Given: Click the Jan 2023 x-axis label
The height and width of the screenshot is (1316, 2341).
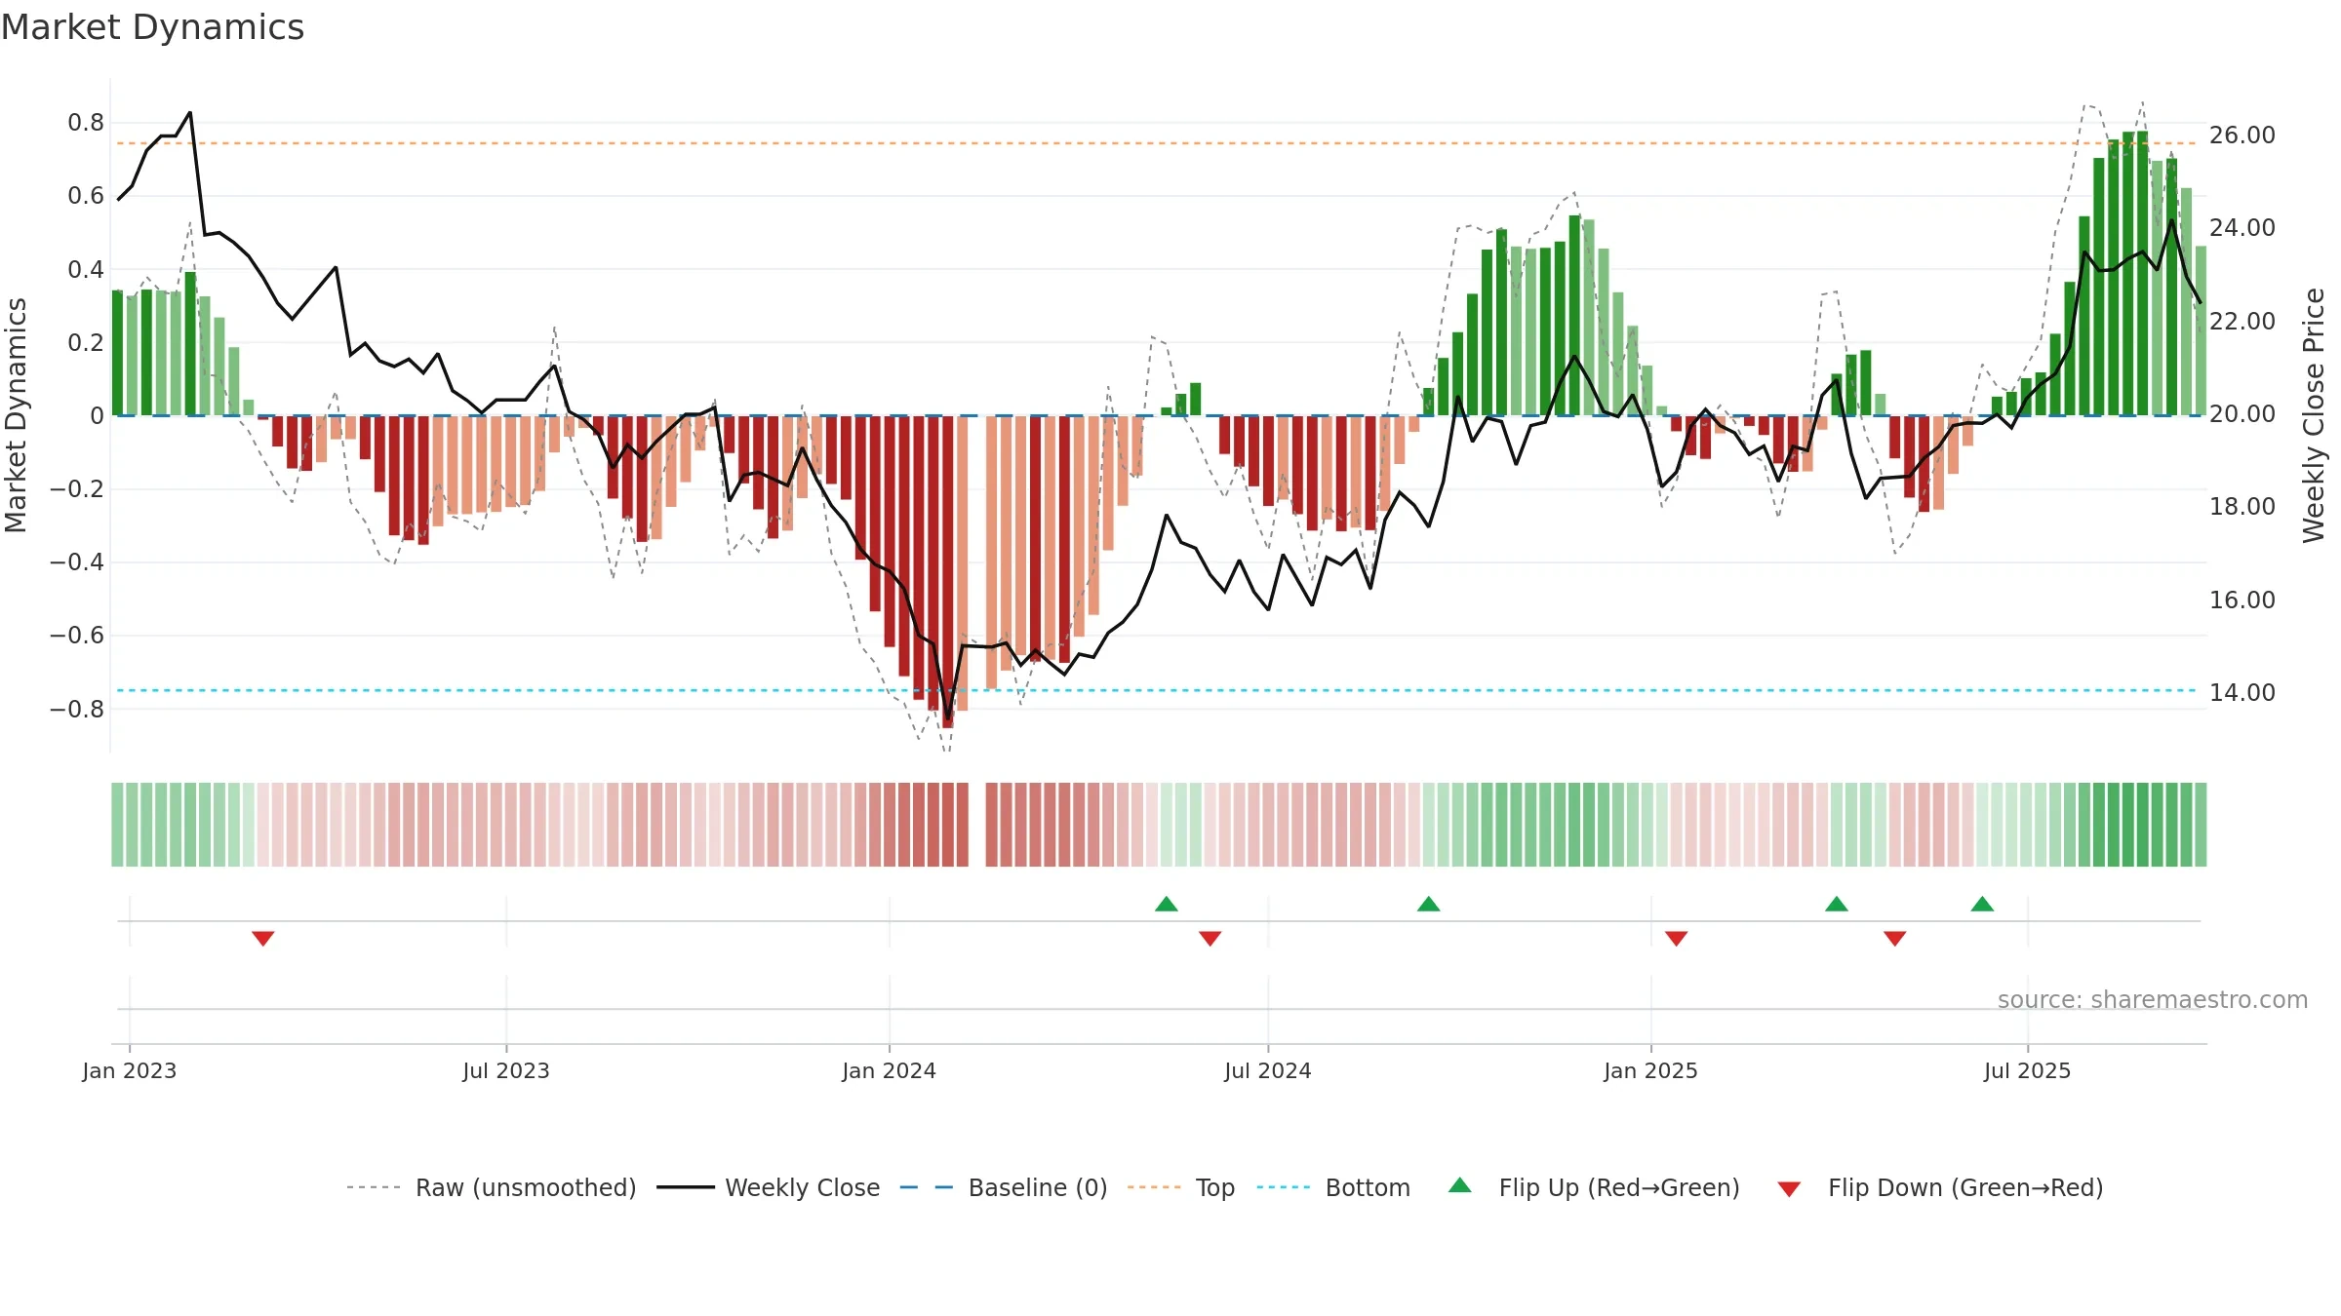Looking at the screenshot, I should pos(130,1070).
